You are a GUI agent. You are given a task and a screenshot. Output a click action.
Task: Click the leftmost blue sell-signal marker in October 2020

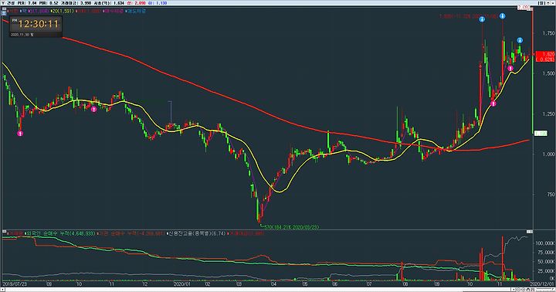click(482, 19)
